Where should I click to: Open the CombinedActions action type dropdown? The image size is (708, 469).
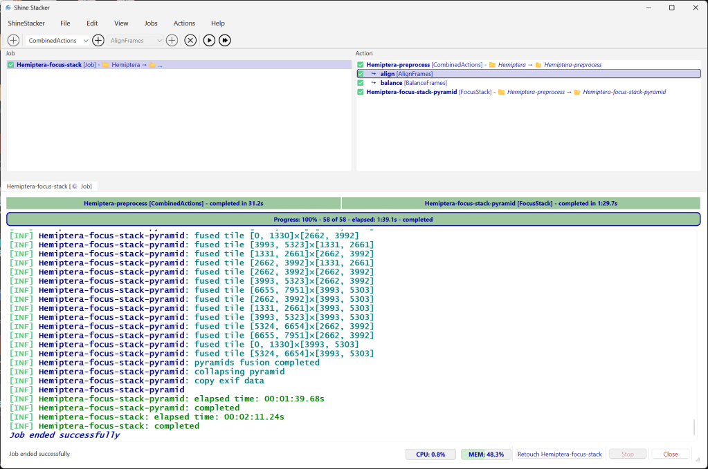[x=57, y=41]
